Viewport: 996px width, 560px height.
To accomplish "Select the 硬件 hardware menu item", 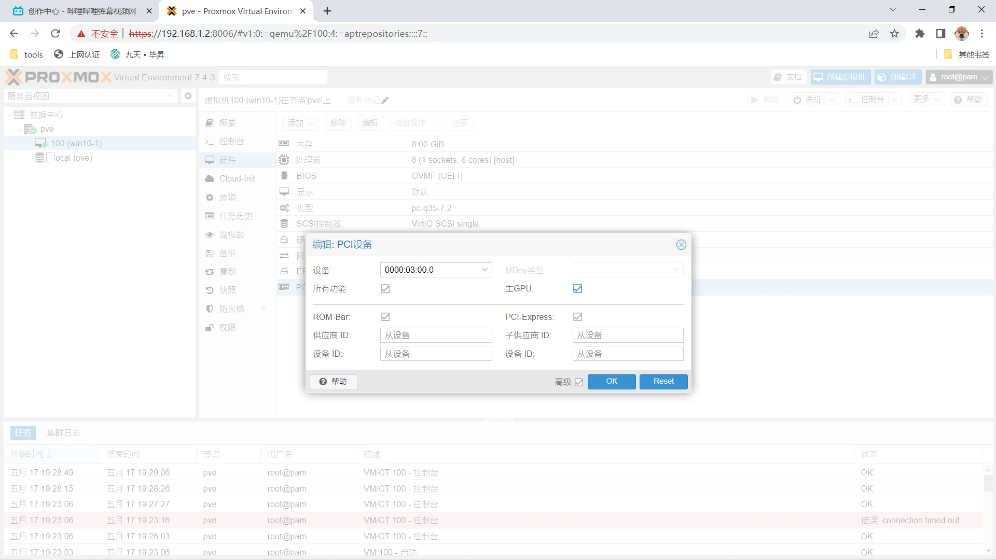I will coord(238,160).
